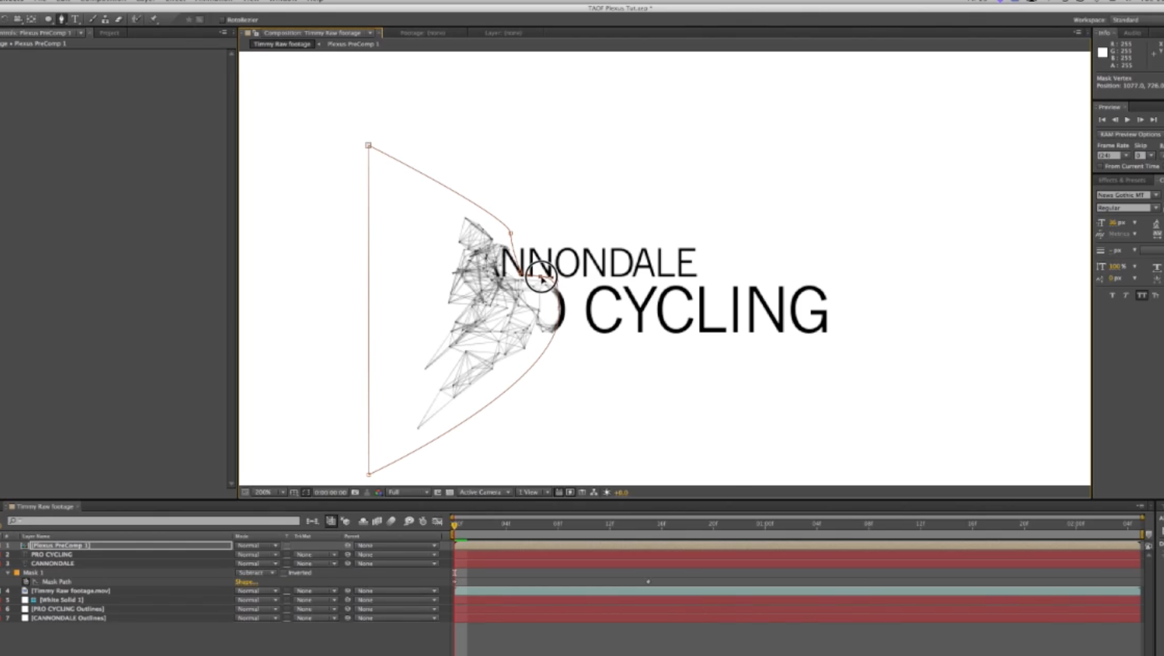1164x656 pixels.
Task: Switch to the Audio tab
Action: (1132, 33)
